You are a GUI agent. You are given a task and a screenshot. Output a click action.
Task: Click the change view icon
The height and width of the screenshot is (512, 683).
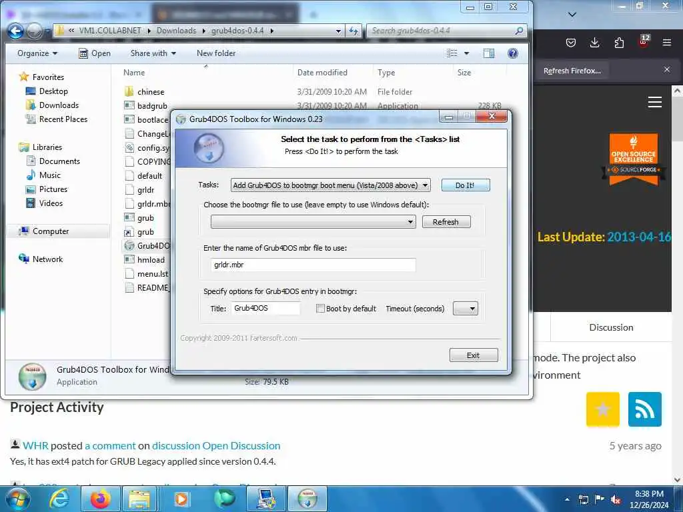click(x=452, y=53)
